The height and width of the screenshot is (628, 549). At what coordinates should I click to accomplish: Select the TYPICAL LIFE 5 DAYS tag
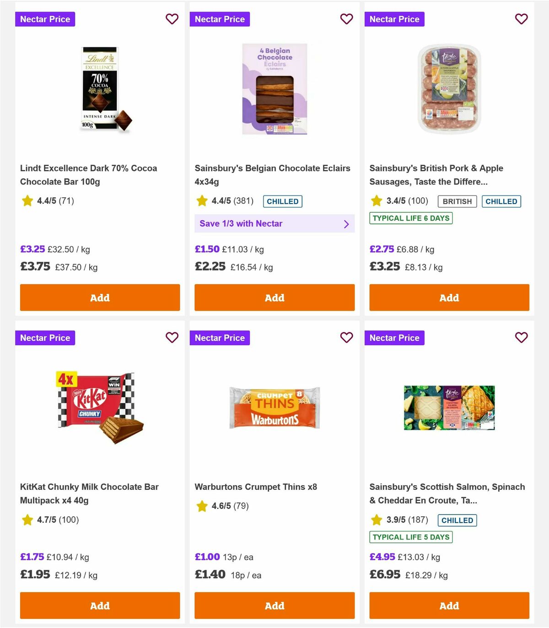click(x=410, y=537)
